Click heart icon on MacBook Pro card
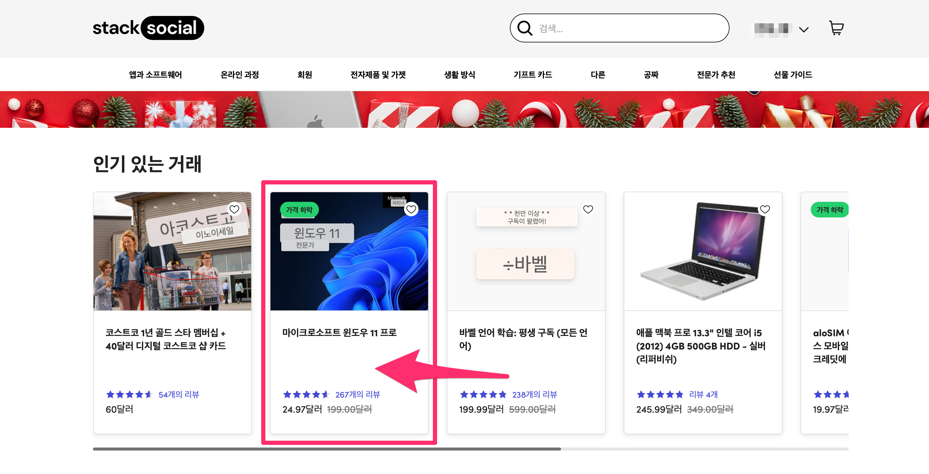 [x=764, y=209]
